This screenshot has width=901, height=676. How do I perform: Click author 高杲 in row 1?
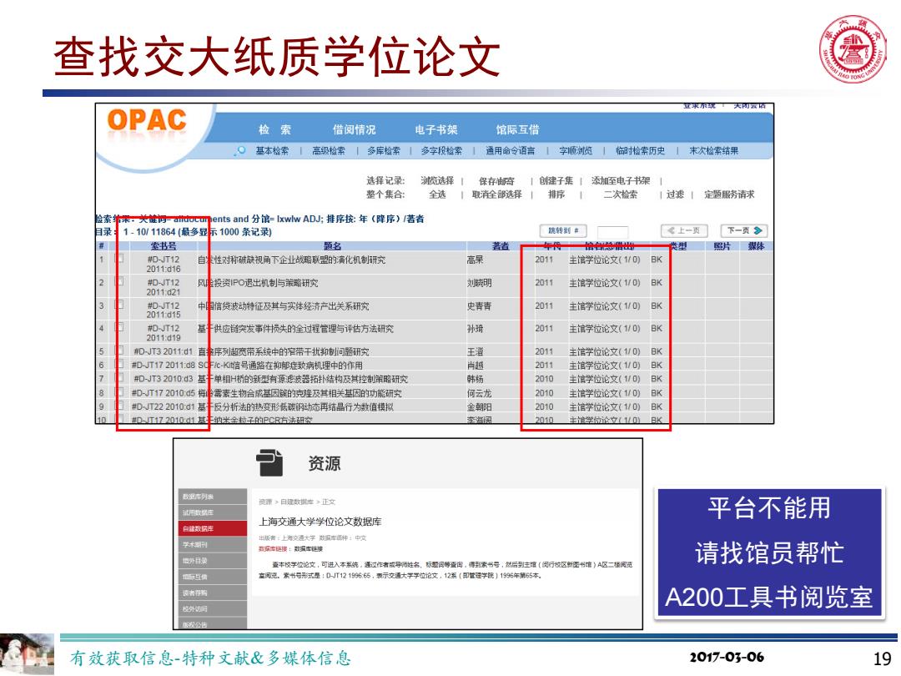coord(476,260)
